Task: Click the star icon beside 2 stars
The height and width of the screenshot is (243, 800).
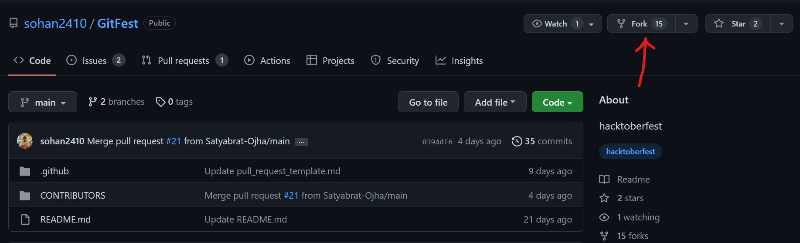Action: pyautogui.click(x=604, y=198)
